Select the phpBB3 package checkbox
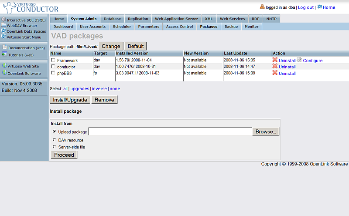349x216 pixels. pyautogui.click(x=53, y=73)
